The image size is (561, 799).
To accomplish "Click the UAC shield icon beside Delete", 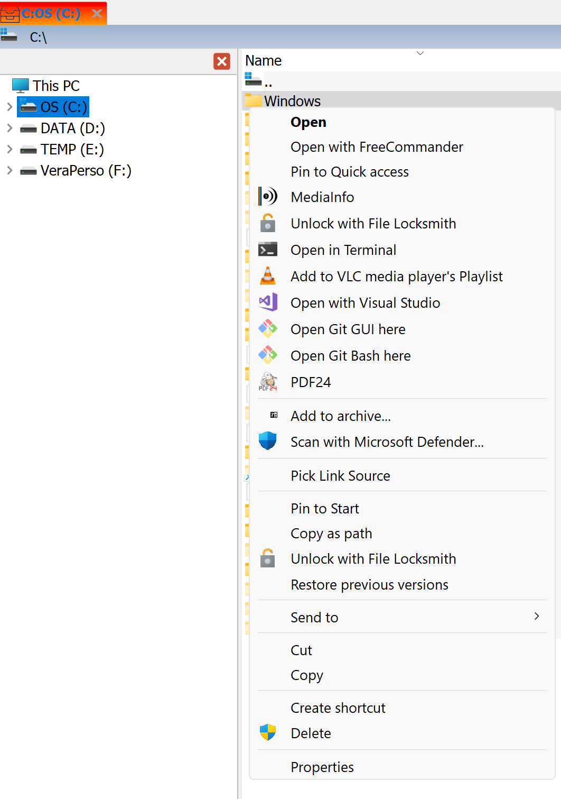I will coord(268,732).
